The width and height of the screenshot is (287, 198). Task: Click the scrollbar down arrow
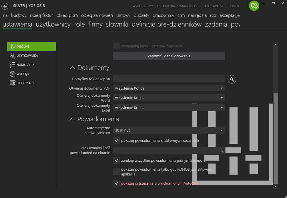pyautogui.click(x=276, y=187)
